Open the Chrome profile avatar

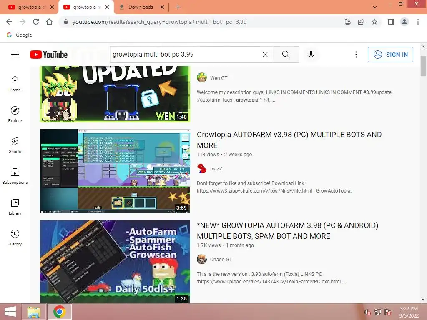[404, 22]
